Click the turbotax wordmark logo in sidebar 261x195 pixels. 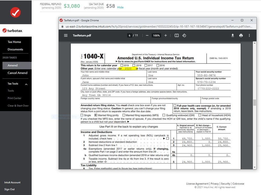[13, 31]
